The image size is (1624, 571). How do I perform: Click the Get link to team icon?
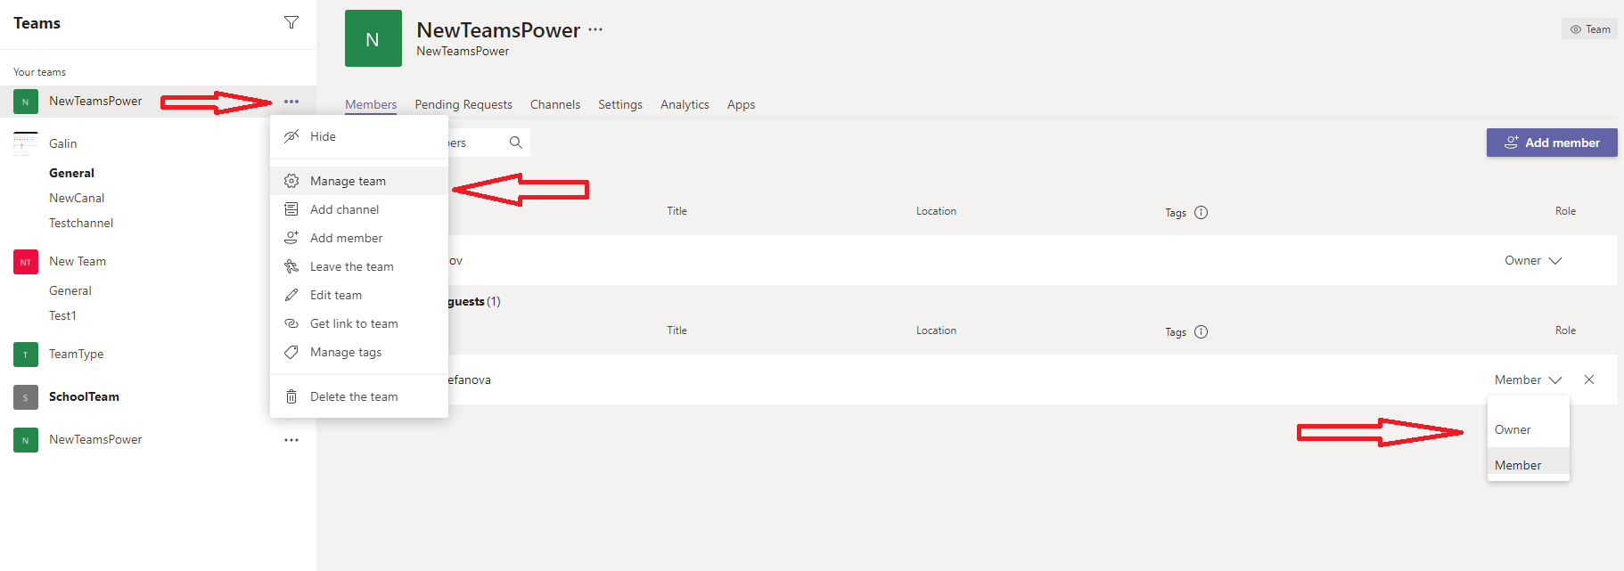pyautogui.click(x=291, y=323)
